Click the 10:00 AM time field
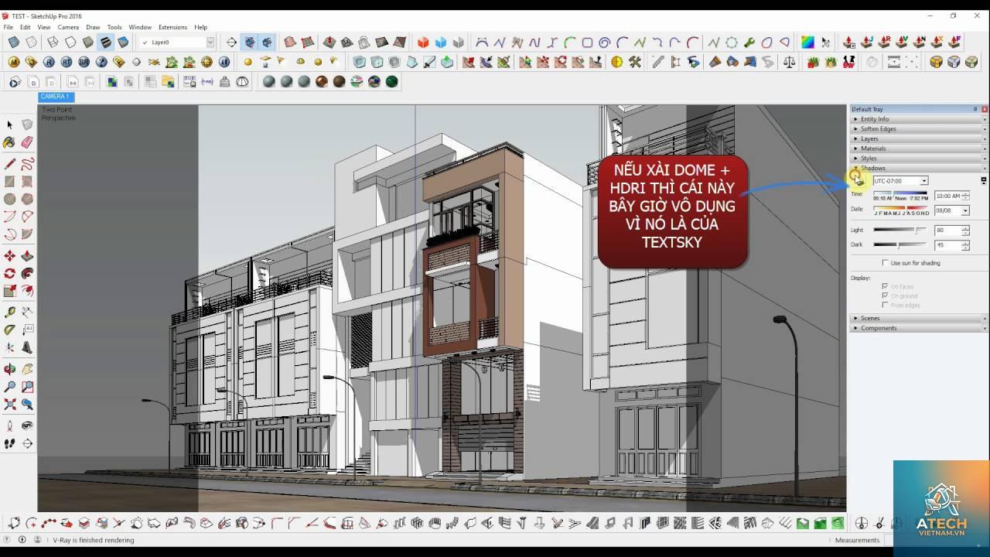 pyautogui.click(x=947, y=196)
